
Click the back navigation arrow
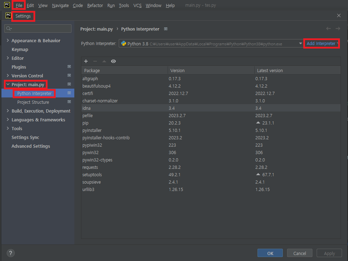tap(328, 28)
